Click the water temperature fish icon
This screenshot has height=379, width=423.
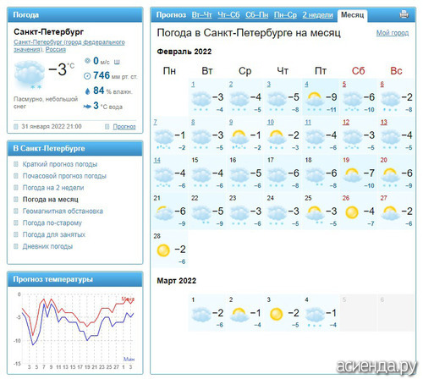point(87,107)
